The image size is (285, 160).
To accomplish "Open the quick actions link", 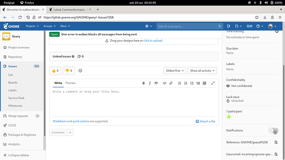I will (81, 121).
